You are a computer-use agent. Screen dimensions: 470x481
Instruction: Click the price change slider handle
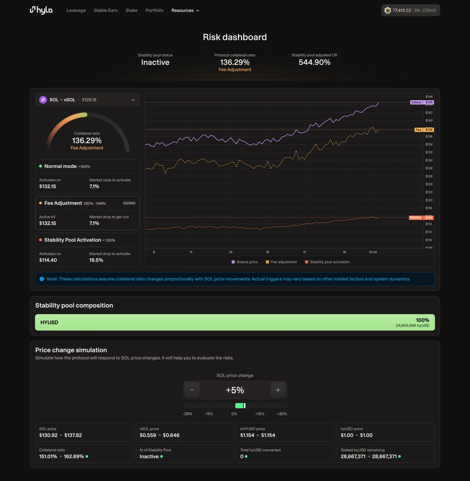point(244,406)
